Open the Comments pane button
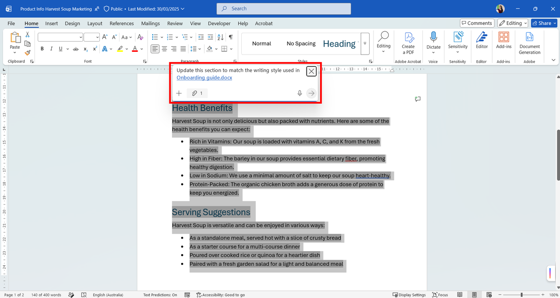The height and width of the screenshot is (298, 560). pos(476,23)
